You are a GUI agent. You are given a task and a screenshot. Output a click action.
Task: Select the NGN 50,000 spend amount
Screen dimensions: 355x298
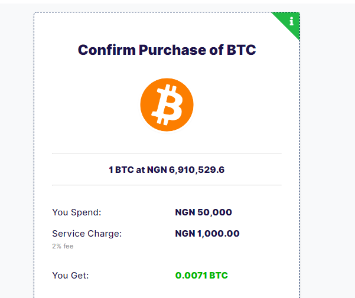[x=204, y=212]
